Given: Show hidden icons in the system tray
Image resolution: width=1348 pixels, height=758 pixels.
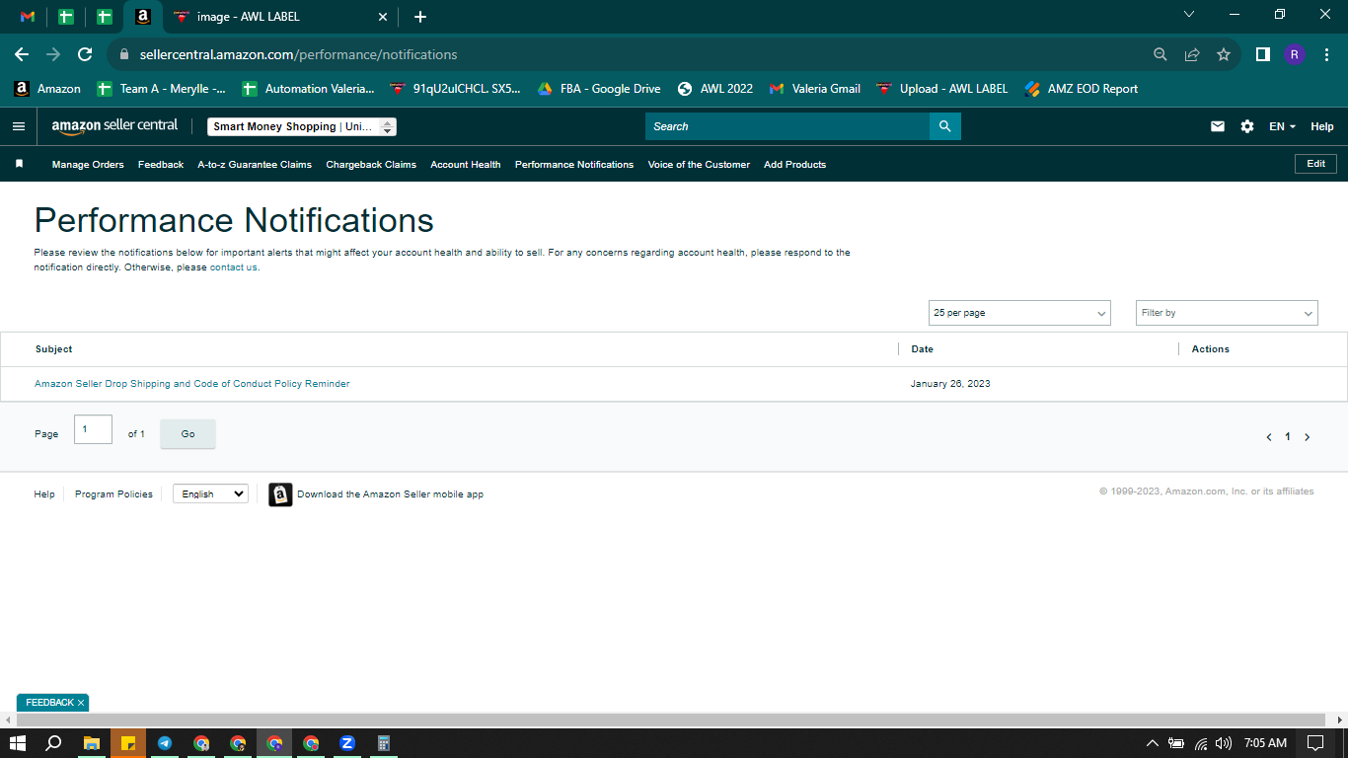Looking at the screenshot, I should point(1152,743).
